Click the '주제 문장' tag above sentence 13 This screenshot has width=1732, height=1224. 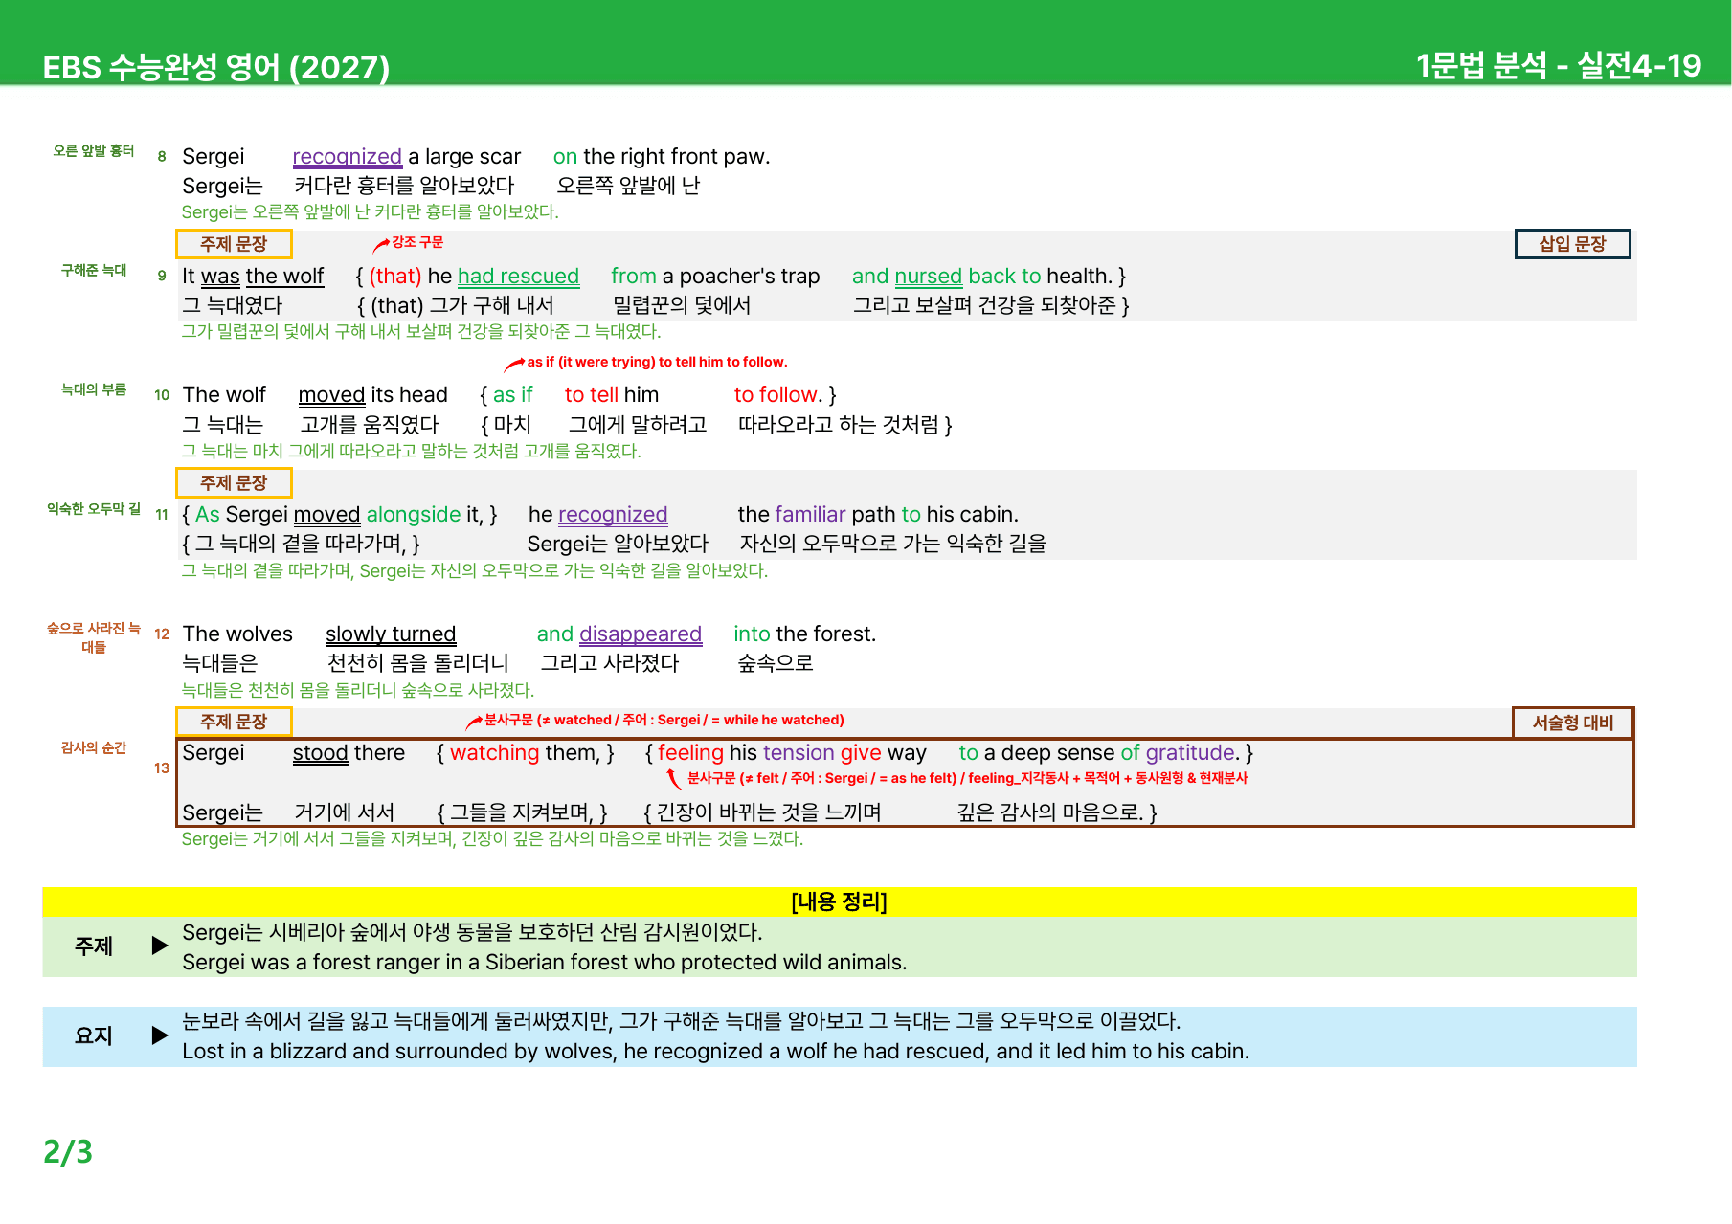[x=234, y=722]
